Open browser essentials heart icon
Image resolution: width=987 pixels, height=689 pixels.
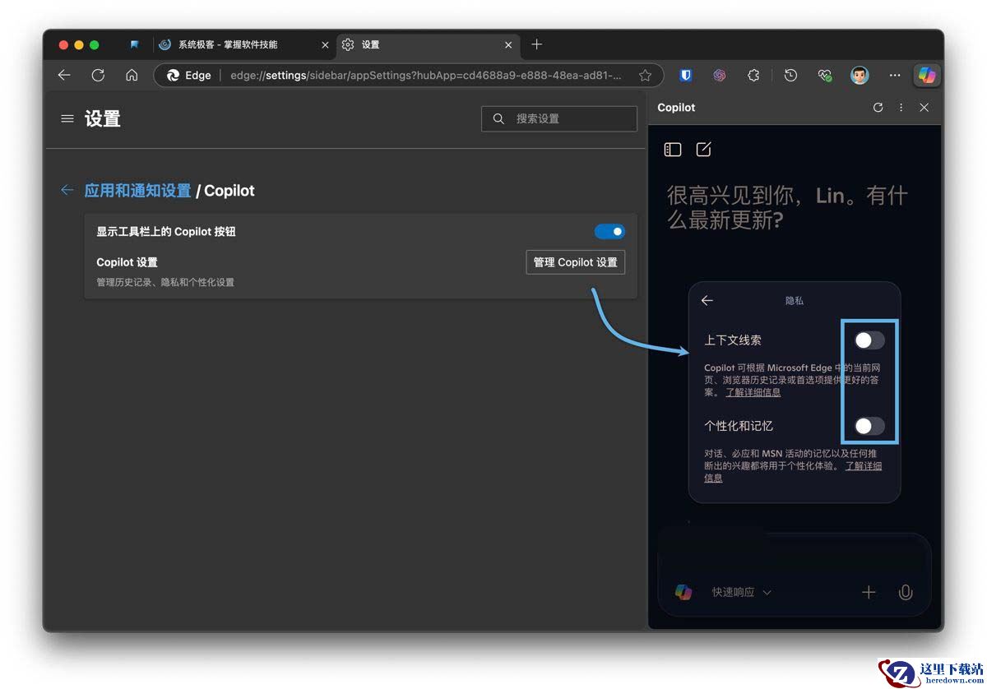pos(825,75)
